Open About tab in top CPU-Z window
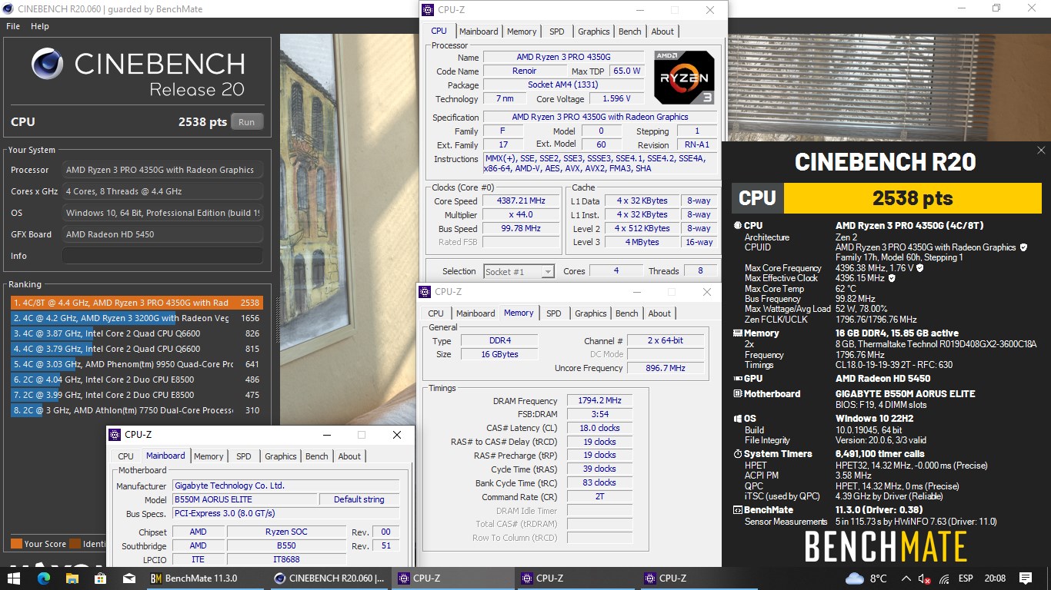The width and height of the screenshot is (1051, 590). (x=662, y=31)
